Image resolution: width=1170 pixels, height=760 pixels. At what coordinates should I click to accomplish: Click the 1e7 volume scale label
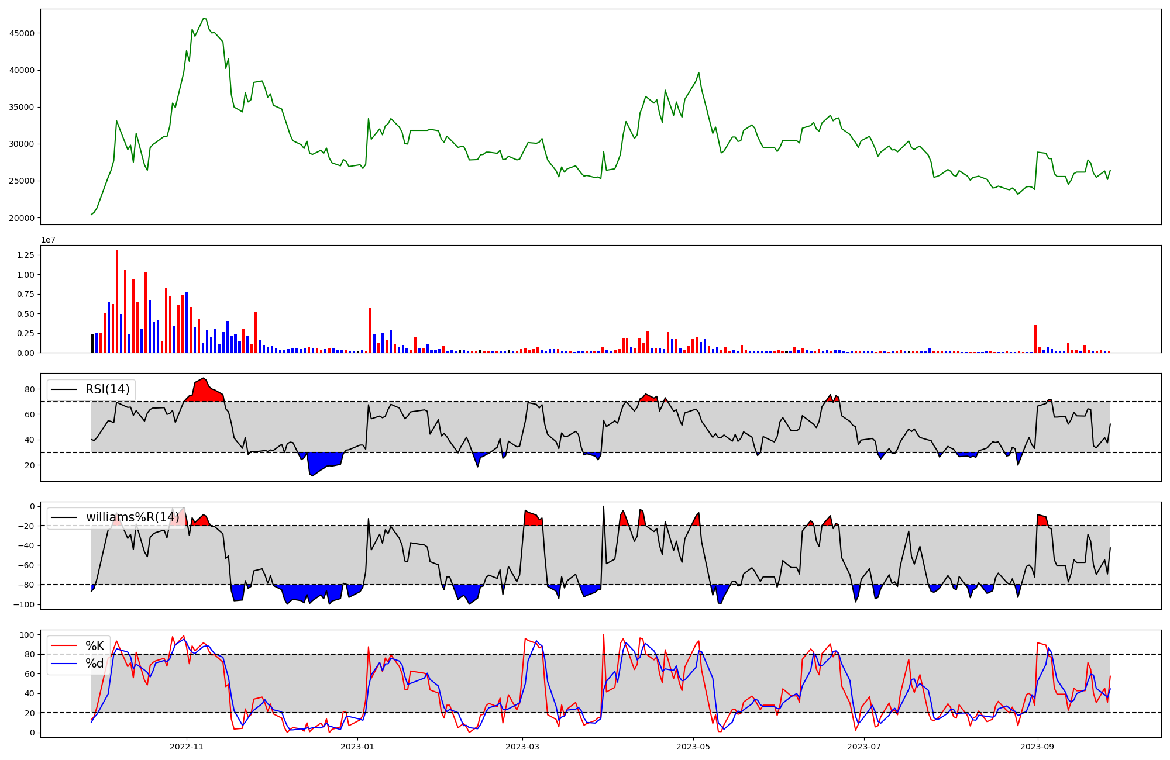48,240
